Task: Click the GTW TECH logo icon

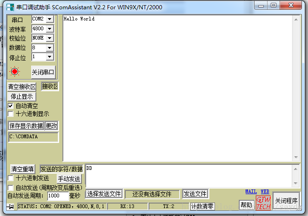Action: click(x=263, y=203)
